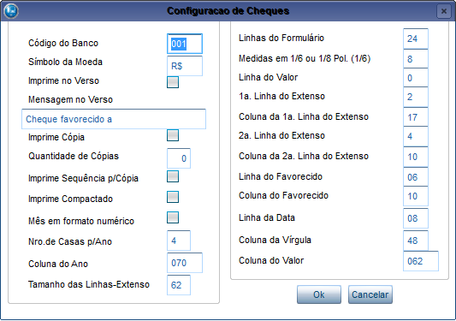Check Imprime Sequência p/Cópia option

pos(173,176)
